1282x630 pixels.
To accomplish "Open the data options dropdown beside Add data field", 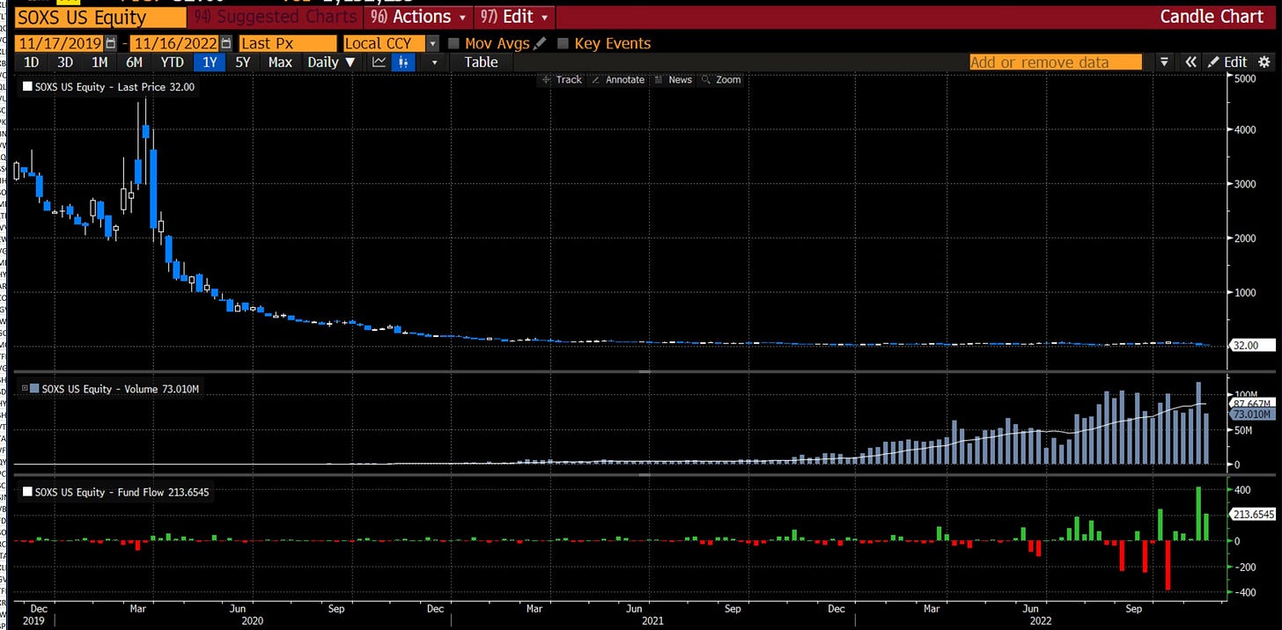I will pyautogui.click(x=1164, y=62).
